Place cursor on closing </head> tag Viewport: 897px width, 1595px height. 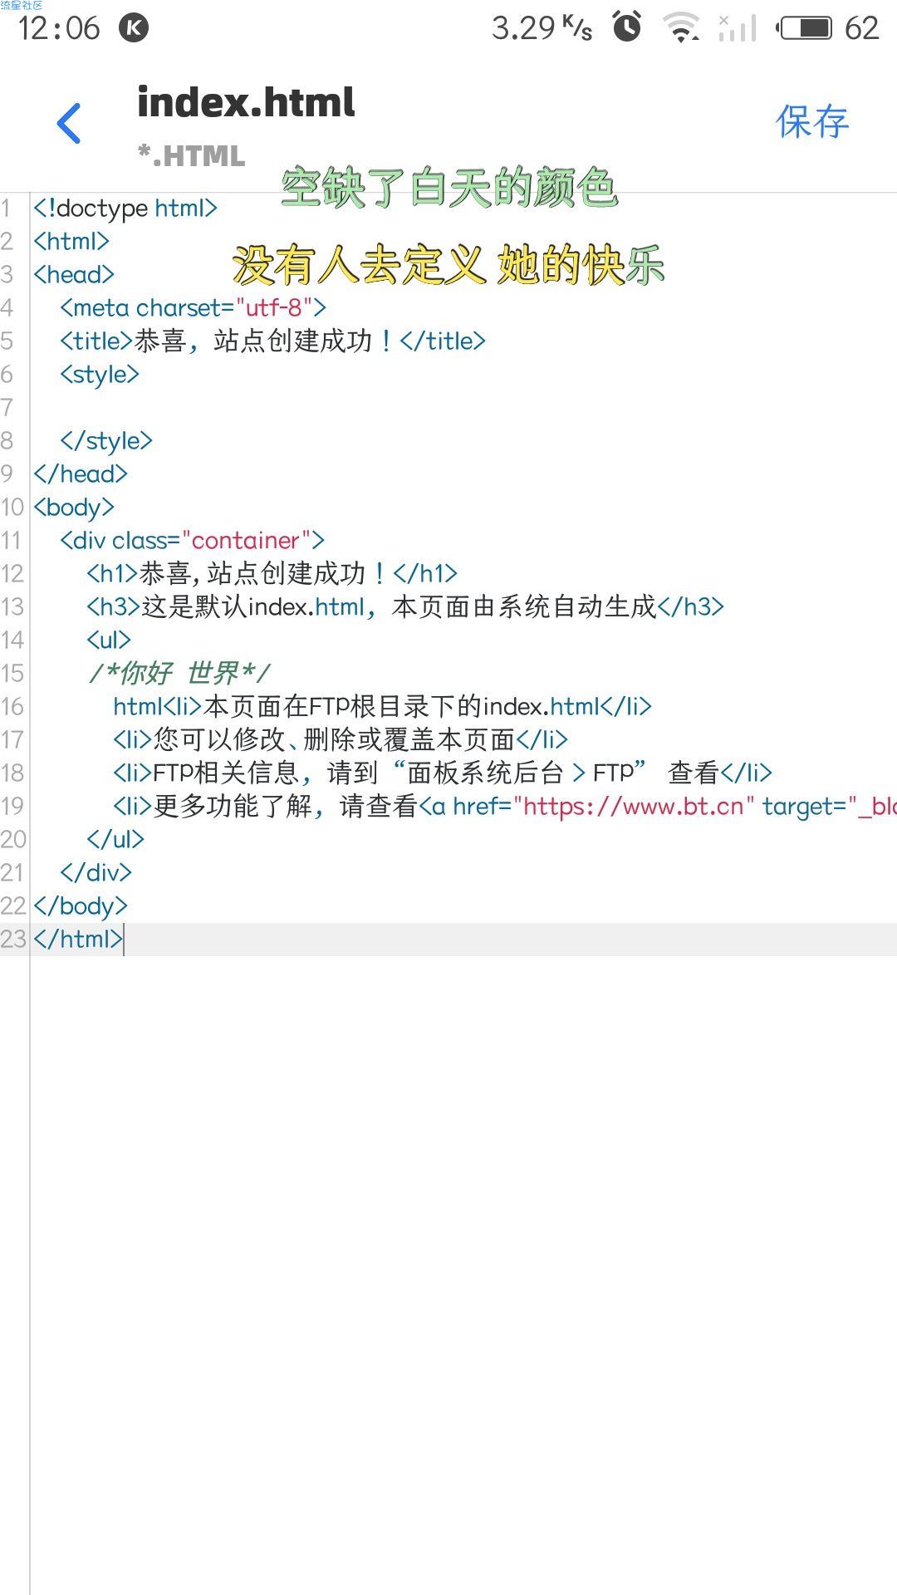[x=81, y=474]
